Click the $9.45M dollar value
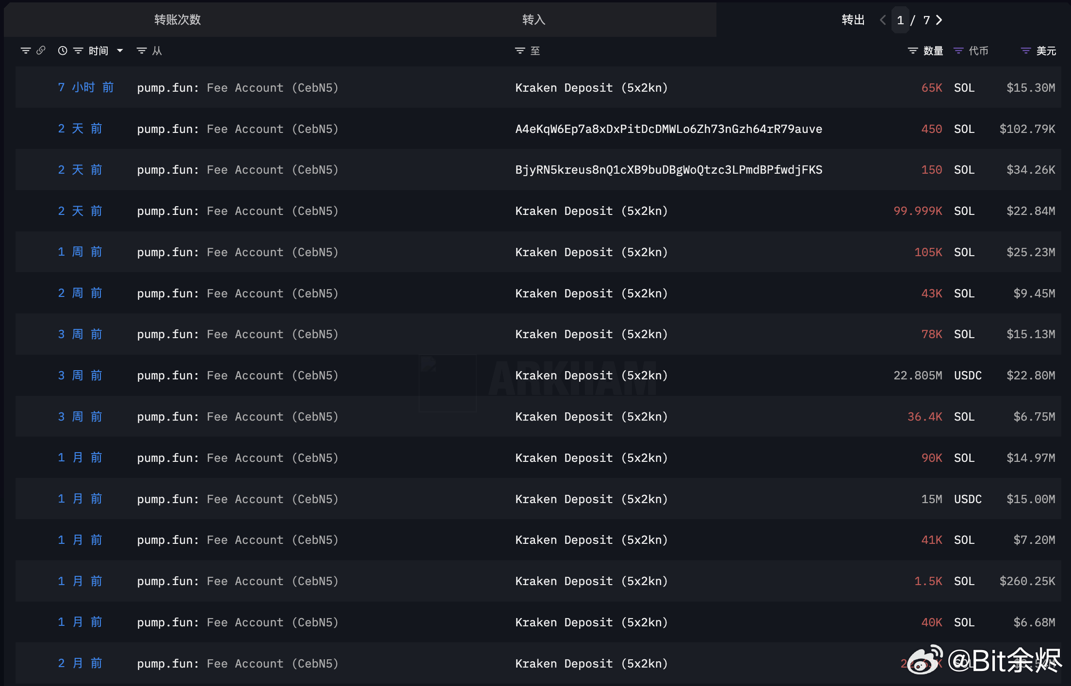The height and width of the screenshot is (686, 1071). coord(1034,294)
